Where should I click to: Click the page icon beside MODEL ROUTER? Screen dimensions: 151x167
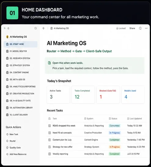pos(7,51)
